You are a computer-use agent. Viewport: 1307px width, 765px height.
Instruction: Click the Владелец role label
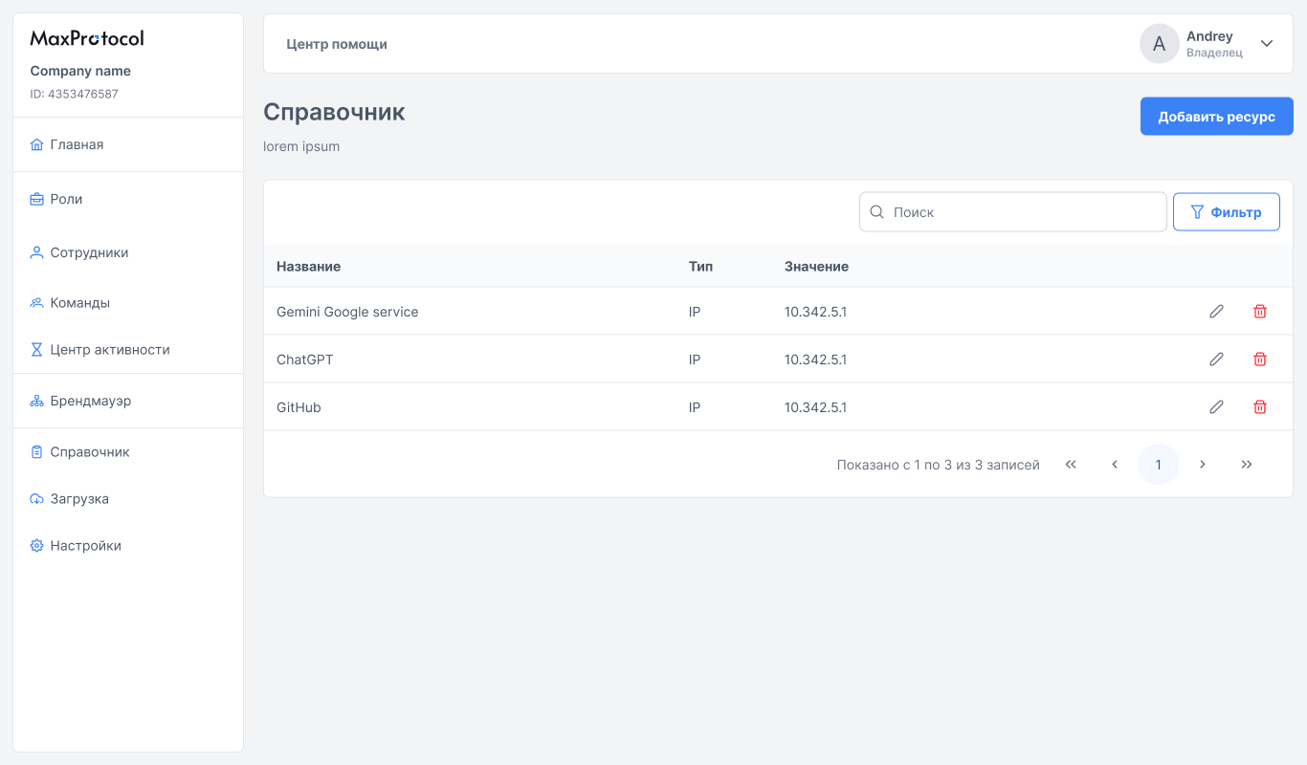click(x=1214, y=54)
